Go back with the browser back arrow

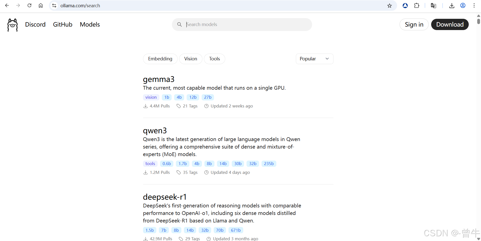click(7, 6)
